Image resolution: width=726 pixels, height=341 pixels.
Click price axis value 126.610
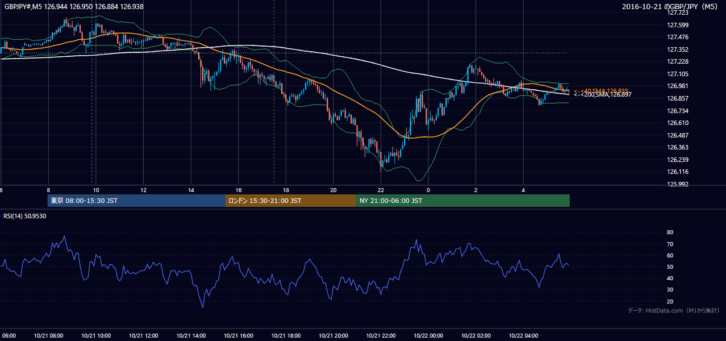678,123
